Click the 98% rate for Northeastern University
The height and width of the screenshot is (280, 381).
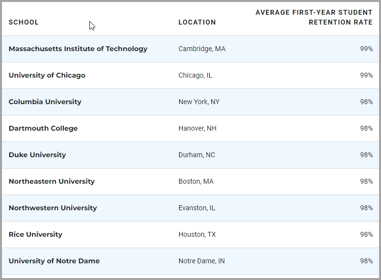[366, 181]
